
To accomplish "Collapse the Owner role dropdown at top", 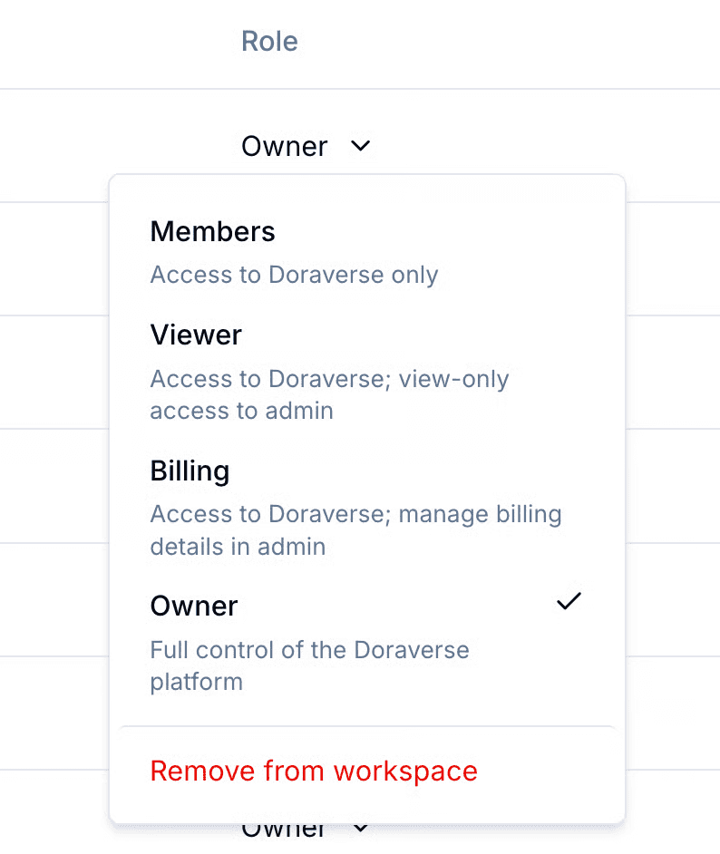I will point(306,146).
